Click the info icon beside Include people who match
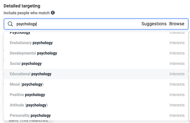The width and height of the screenshot is (190, 123). pos(53,13)
